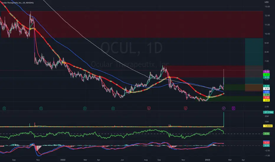Click the red 0.22 MACD value label
Screen dimensions: 275x162
click(267, 143)
